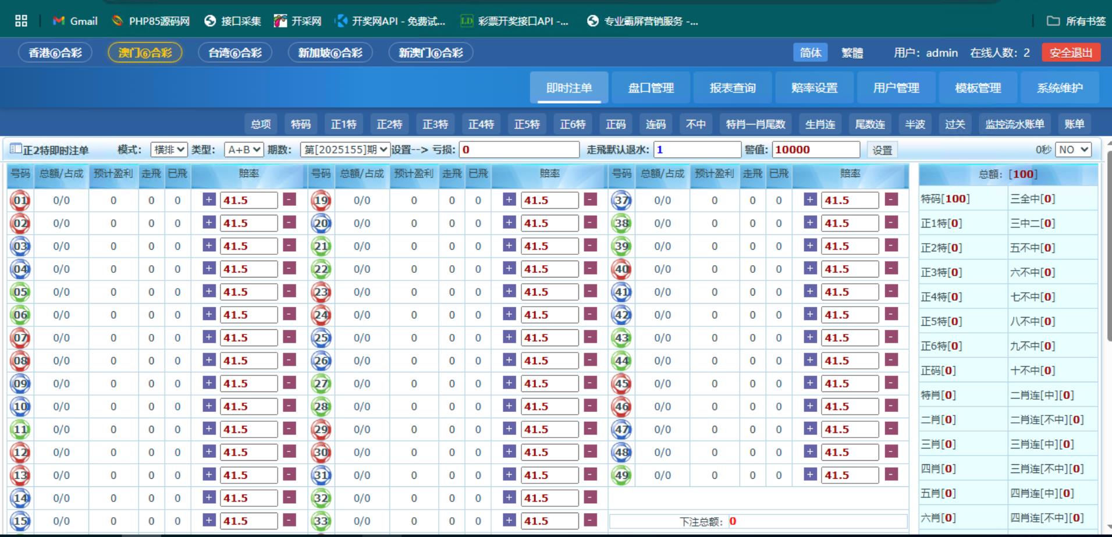Screen dimensions: 1112x537
Task: Click the 安全退出 button
Action: coord(1071,52)
